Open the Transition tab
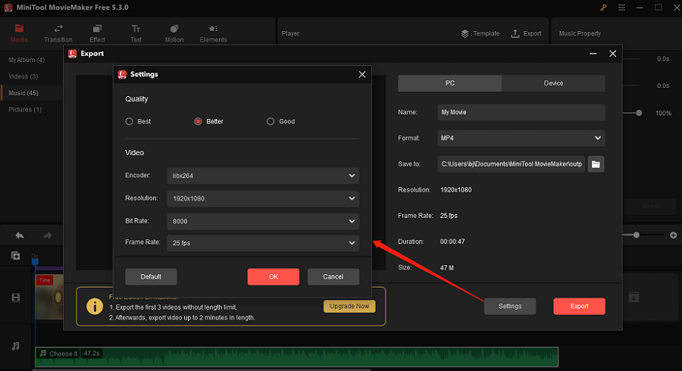 click(58, 33)
